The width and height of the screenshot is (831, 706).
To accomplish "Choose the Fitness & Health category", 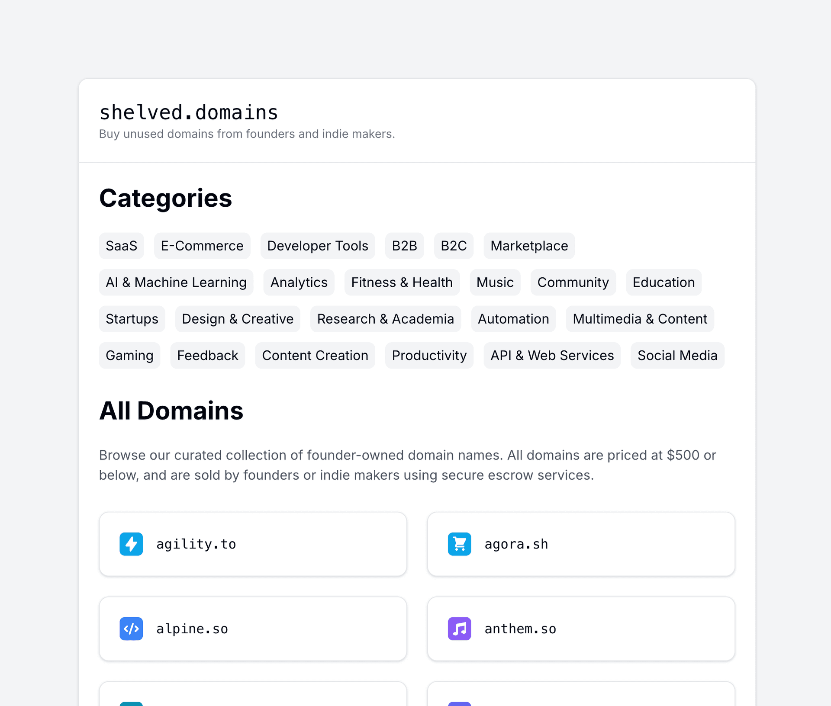I will 402,282.
